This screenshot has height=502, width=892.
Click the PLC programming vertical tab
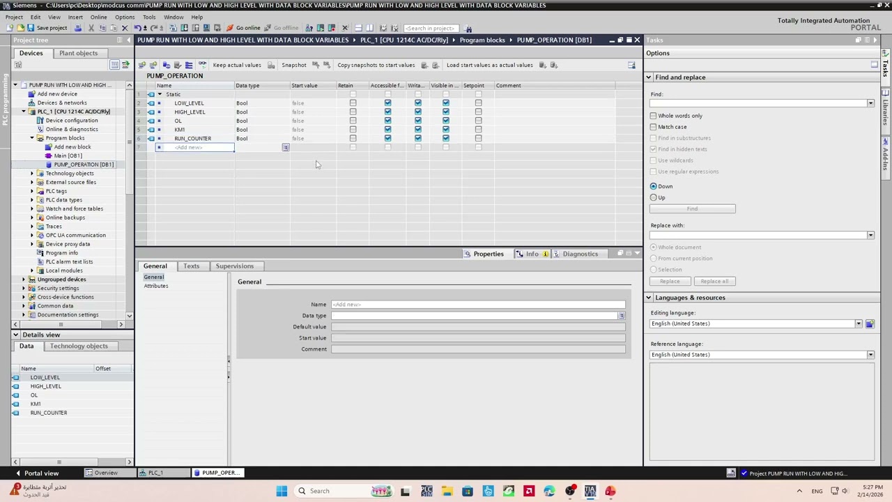[5, 100]
